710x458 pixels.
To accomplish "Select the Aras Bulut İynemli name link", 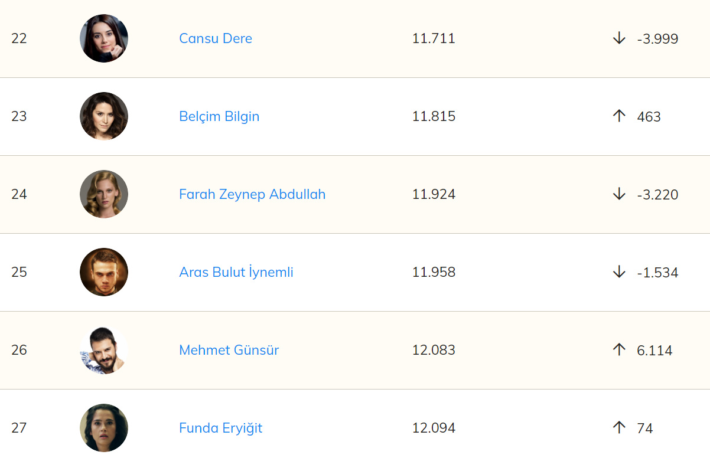I will click(236, 272).
